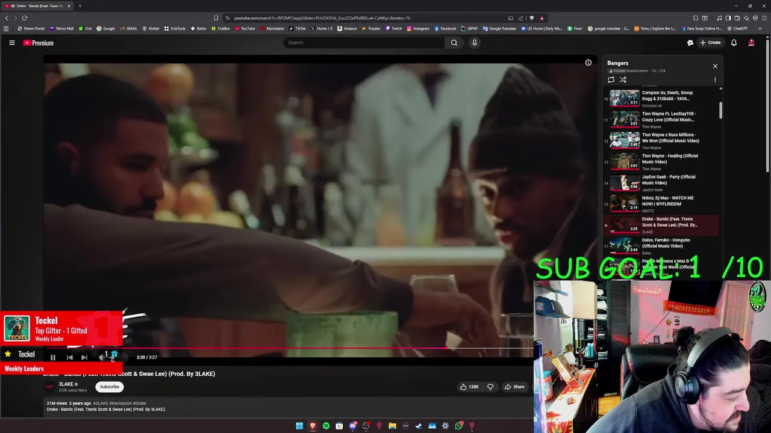This screenshot has width=771, height=433.
Task: Open Twitch bookmark
Action: coord(394,28)
